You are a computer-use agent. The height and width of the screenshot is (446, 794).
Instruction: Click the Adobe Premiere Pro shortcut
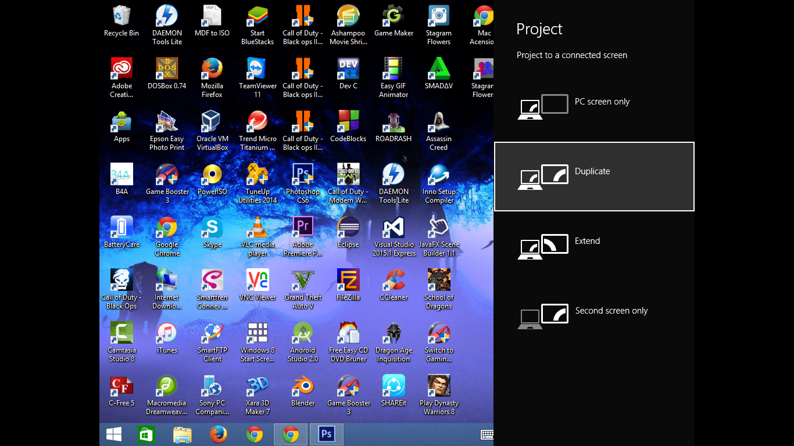pyautogui.click(x=303, y=236)
